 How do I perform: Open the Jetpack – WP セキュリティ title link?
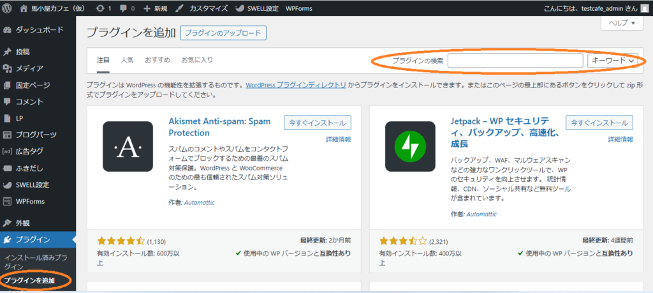point(504,133)
